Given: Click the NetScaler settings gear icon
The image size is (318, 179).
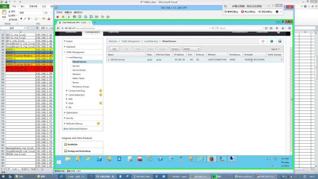Looking at the screenshot, I should point(278,32).
